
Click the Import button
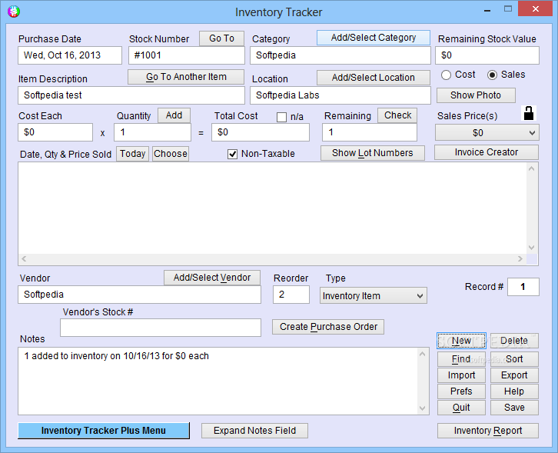click(461, 375)
